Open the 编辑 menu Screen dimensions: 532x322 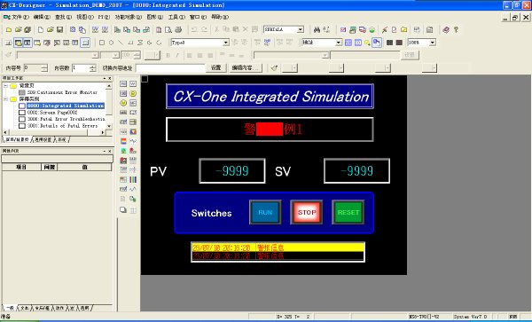(41, 17)
